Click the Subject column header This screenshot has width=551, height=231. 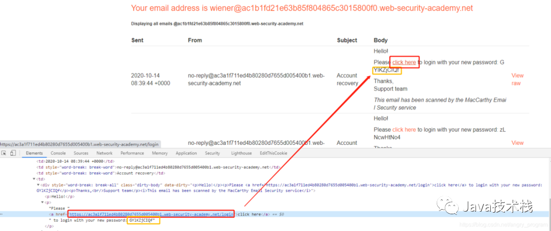pyautogui.click(x=347, y=40)
